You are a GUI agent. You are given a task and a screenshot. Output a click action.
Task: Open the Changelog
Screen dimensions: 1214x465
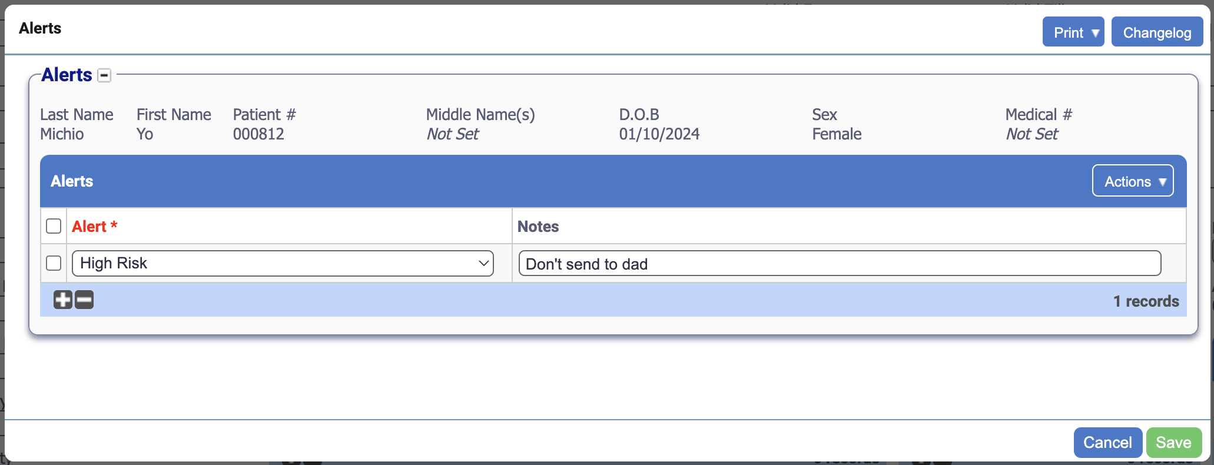pos(1156,32)
